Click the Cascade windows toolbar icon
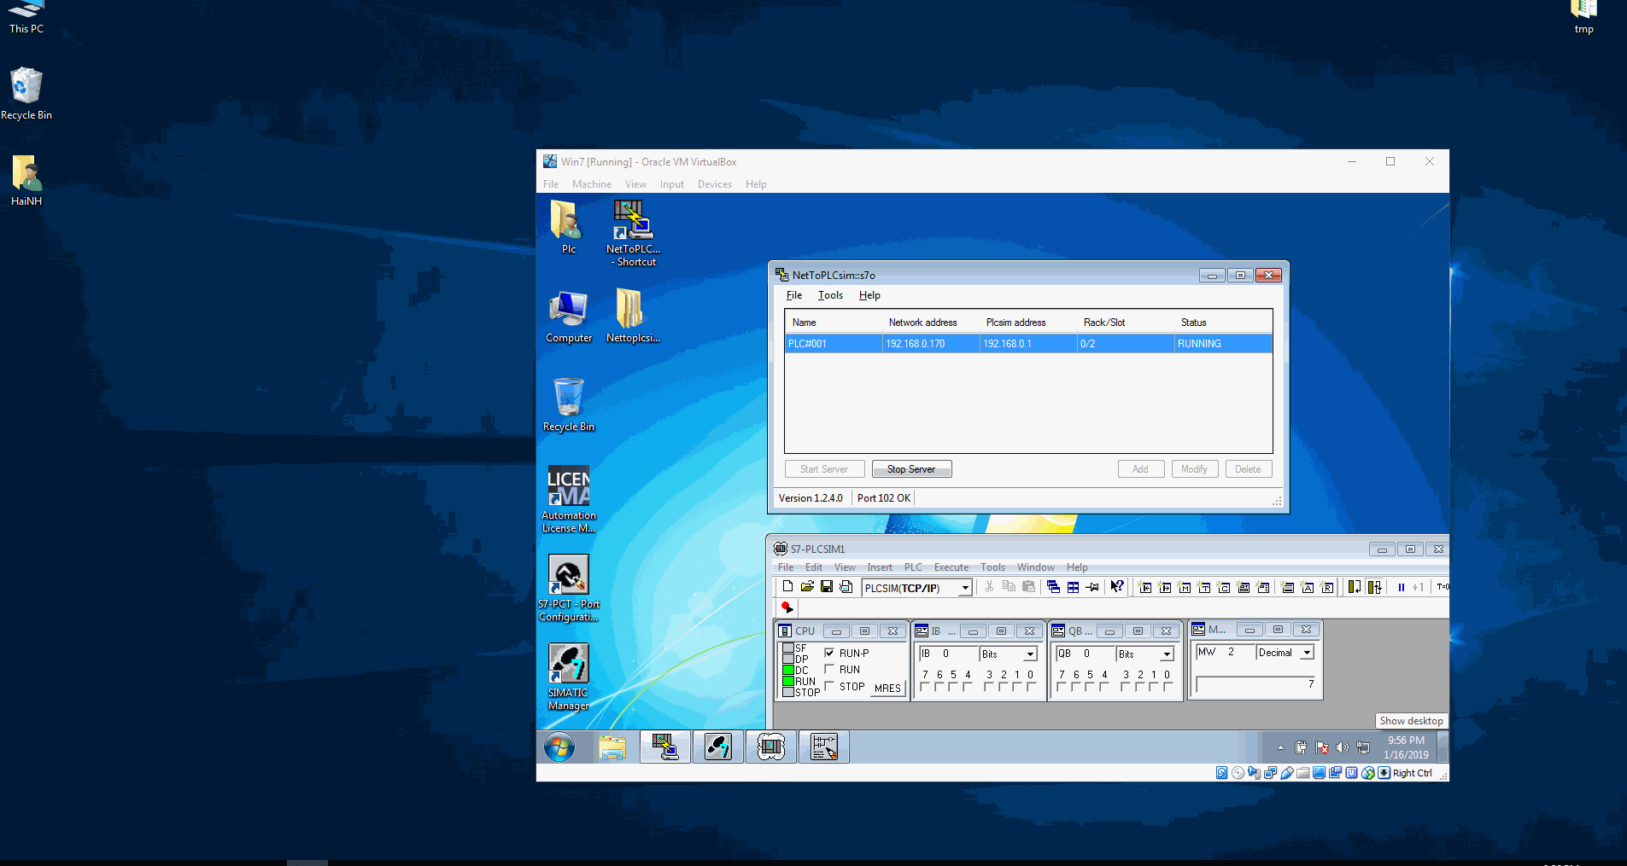Screen dimensions: 1627x866 tap(1053, 588)
